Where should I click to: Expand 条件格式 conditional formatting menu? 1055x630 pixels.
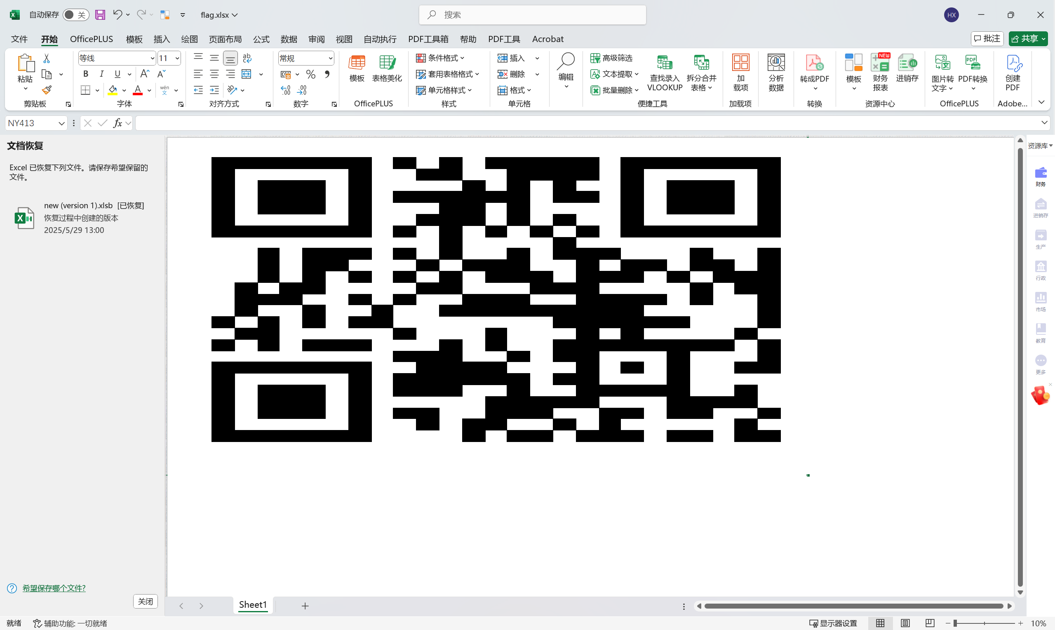click(x=440, y=58)
